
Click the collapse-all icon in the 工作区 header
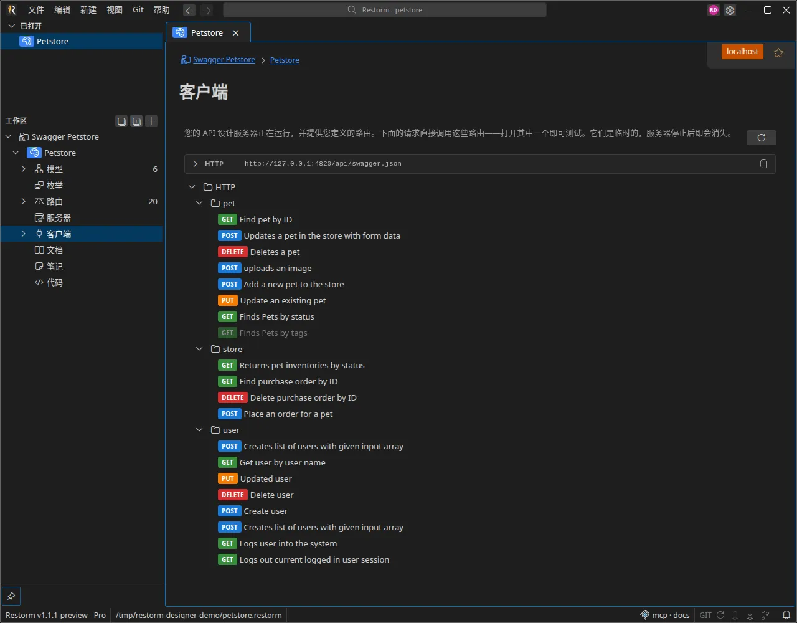(122, 121)
